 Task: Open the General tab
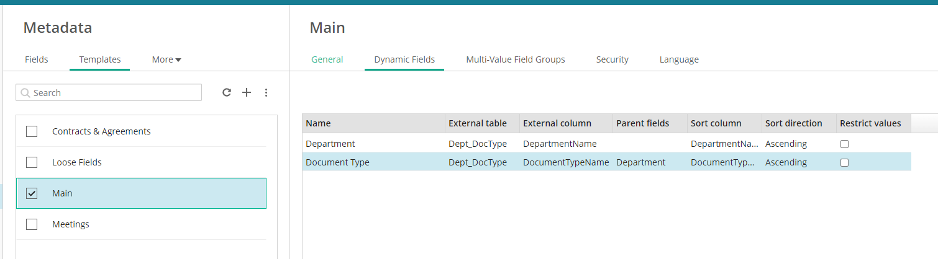[327, 59]
